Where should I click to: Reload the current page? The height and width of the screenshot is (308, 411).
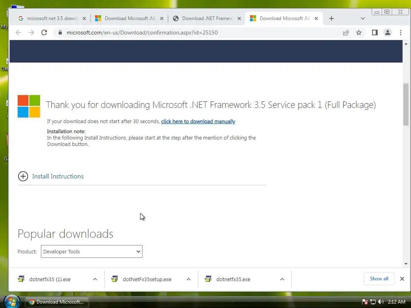point(44,32)
